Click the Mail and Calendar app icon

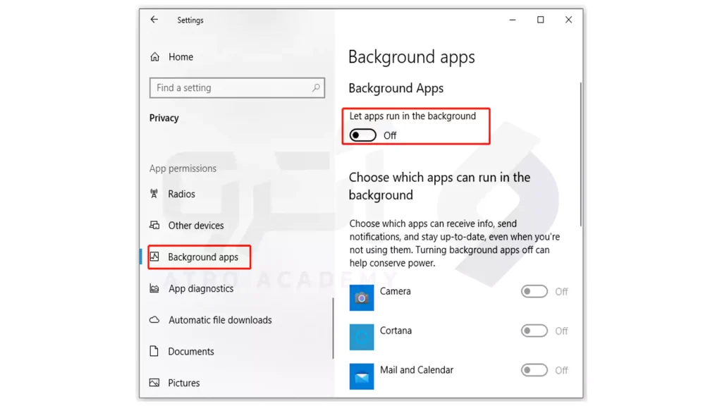362,377
